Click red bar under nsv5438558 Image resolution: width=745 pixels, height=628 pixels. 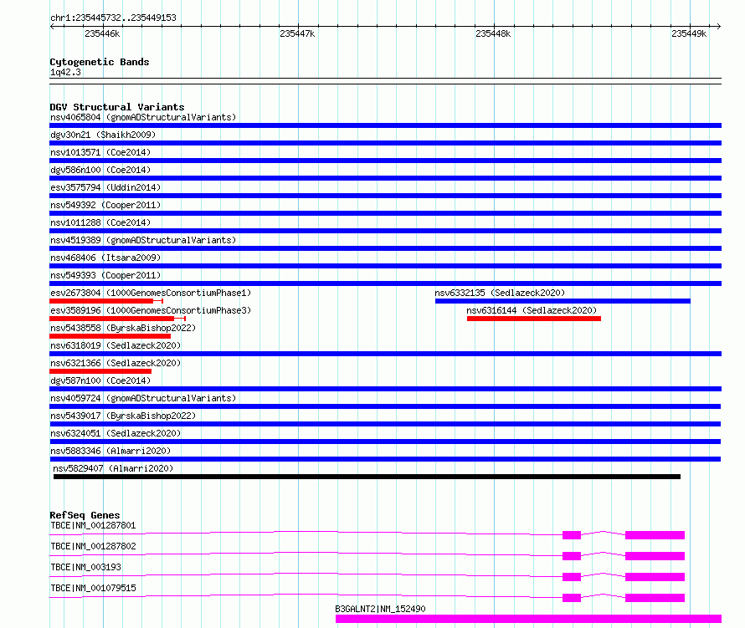pos(110,336)
